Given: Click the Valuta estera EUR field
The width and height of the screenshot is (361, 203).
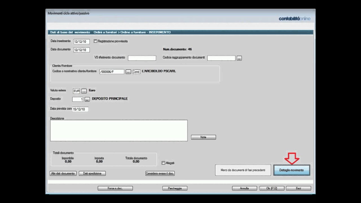Looking at the screenshot, I should [x=76, y=91].
